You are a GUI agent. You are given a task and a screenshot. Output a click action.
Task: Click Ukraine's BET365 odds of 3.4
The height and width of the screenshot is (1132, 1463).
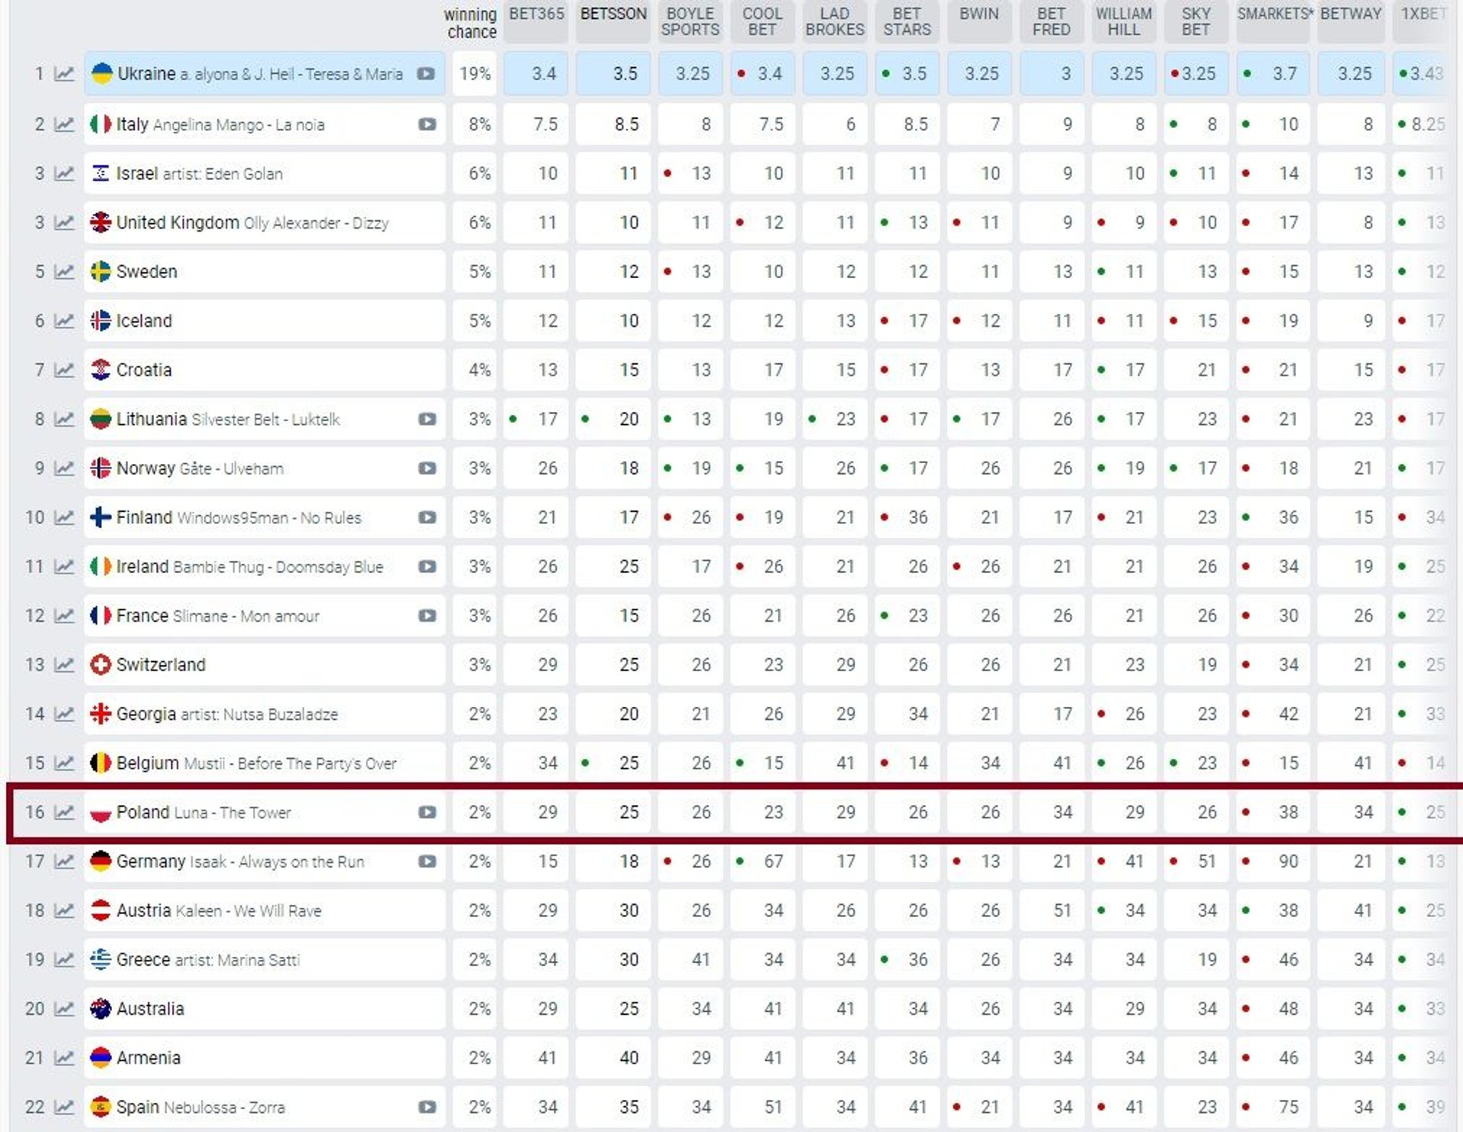point(536,74)
